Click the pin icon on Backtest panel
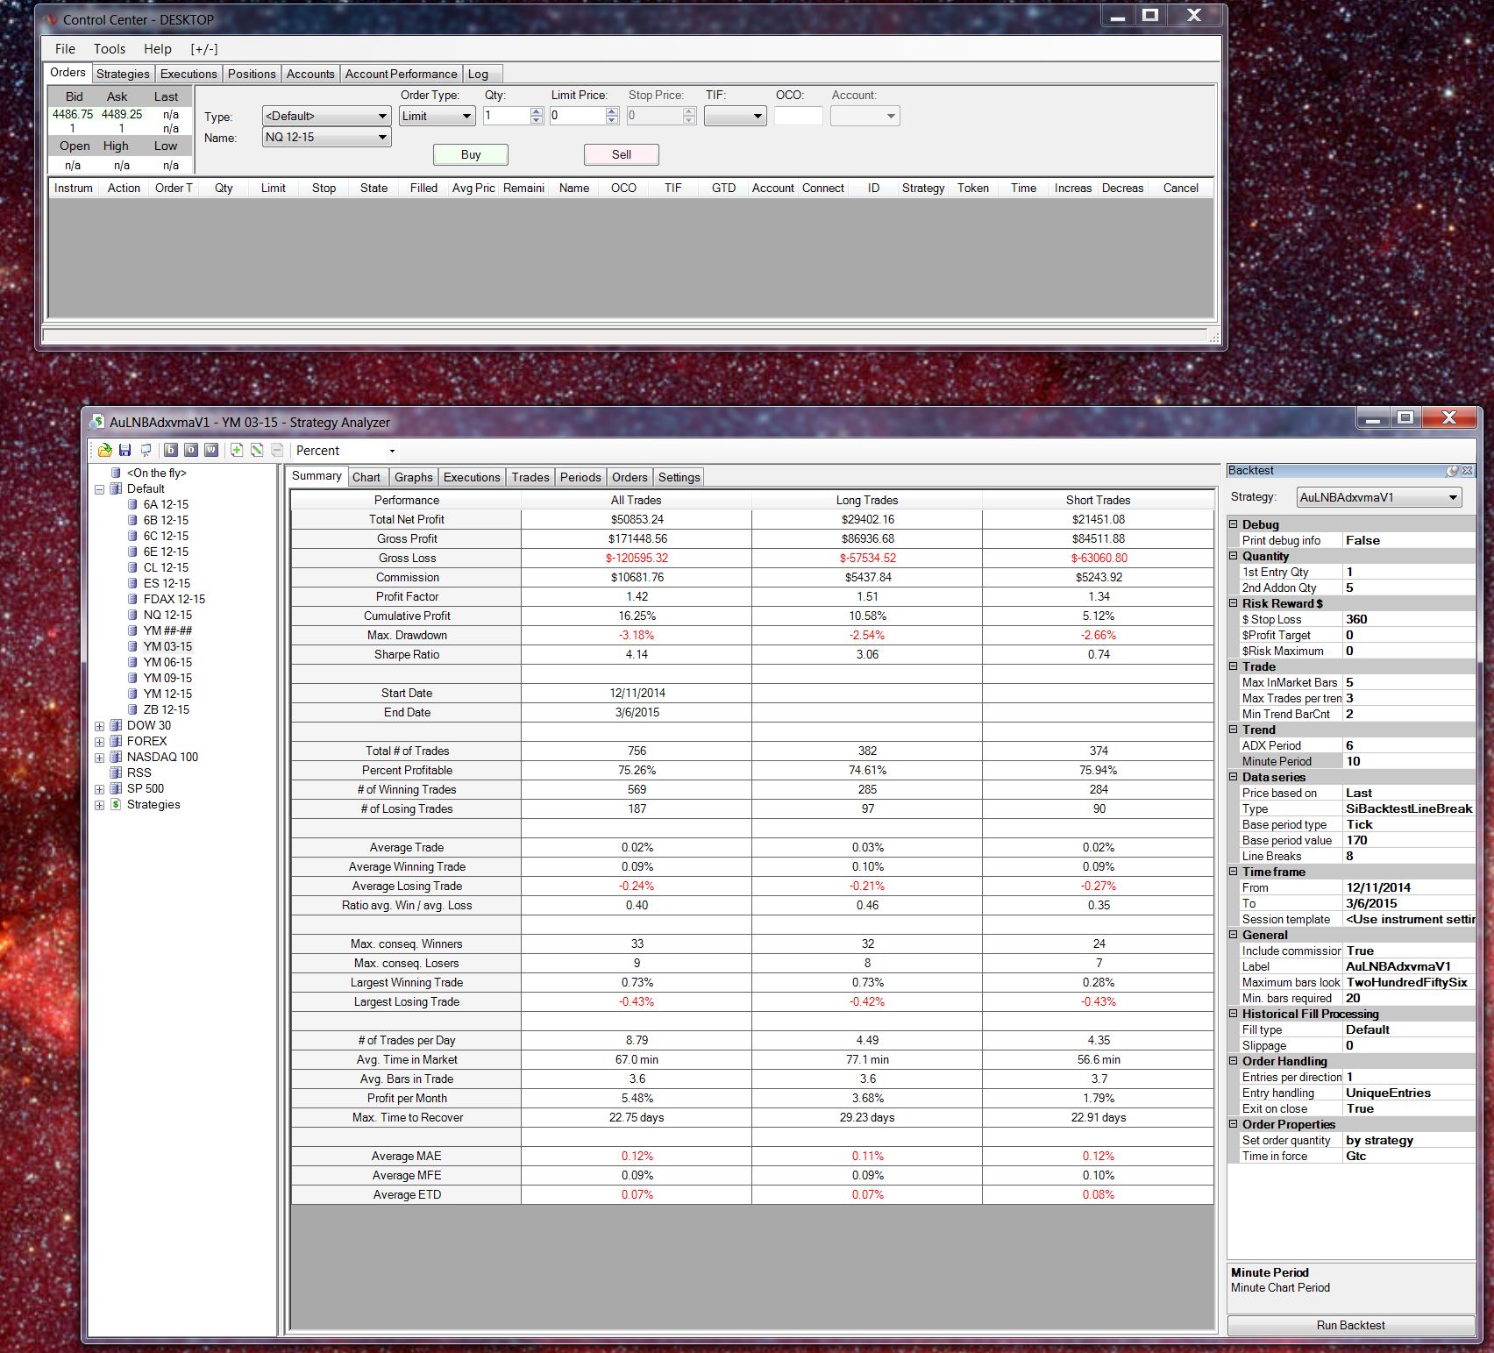Image resolution: width=1494 pixels, height=1353 pixels. coord(1452,471)
